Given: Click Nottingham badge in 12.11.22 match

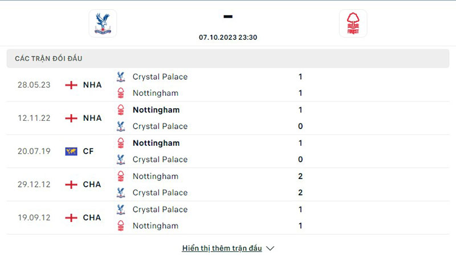Looking at the screenshot, I should coord(121,110).
